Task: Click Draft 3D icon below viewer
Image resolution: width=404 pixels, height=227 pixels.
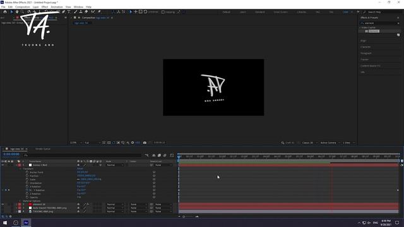Action: [283, 143]
